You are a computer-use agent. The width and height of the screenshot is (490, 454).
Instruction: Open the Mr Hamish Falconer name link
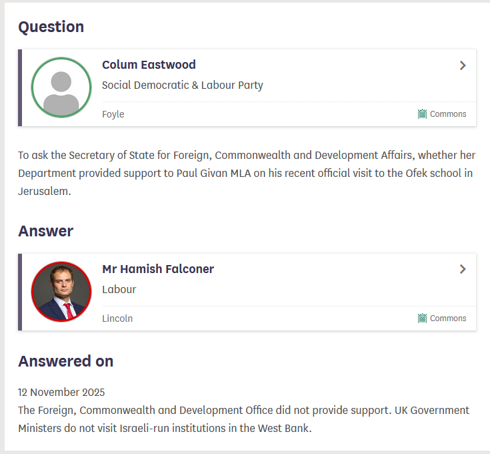[158, 269]
